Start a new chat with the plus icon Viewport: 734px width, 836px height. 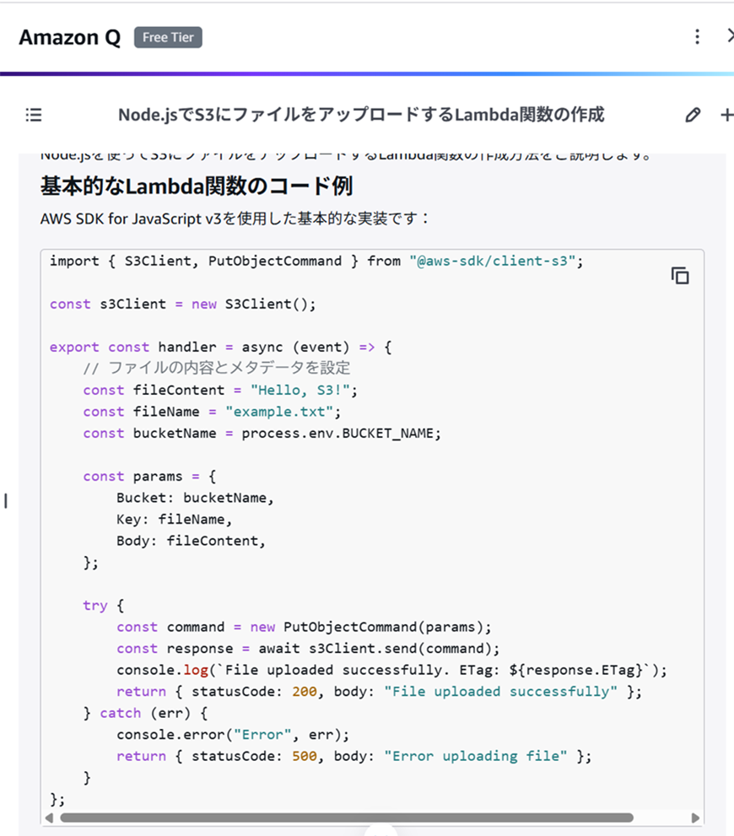[726, 114]
